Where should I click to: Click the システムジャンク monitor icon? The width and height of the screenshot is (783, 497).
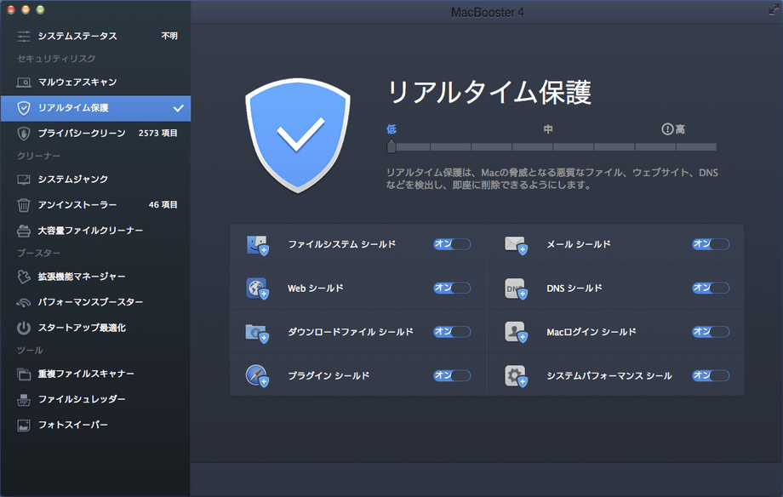24,180
